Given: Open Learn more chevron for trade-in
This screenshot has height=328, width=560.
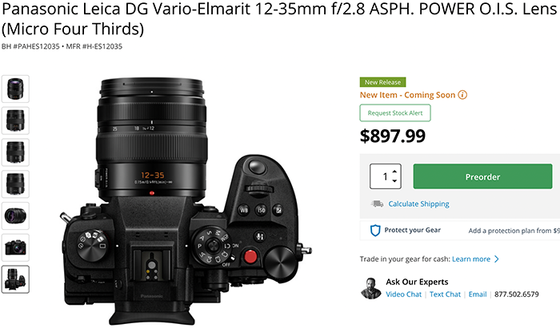Looking at the screenshot, I should 497,259.
